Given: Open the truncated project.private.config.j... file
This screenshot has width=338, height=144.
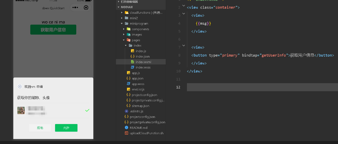Looking at the screenshot, I should tap(148, 100).
